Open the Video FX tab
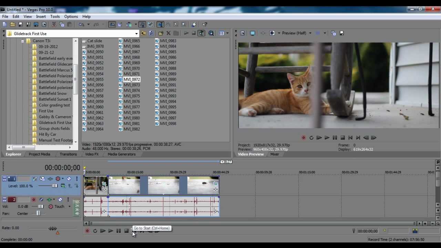The width and height of the screenshot is (441, 248). pyautogui.click(x=92, y=154)
